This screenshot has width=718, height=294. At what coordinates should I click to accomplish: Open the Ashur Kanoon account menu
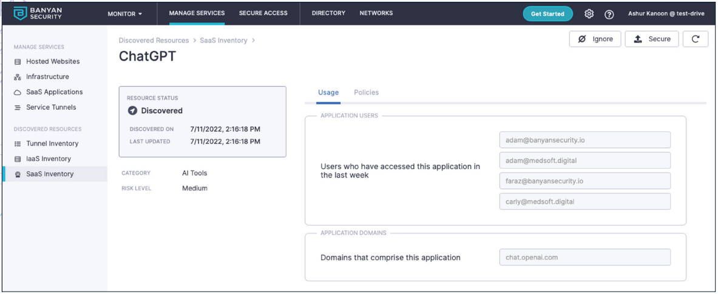pyautogui.click(x=672, y=14)
